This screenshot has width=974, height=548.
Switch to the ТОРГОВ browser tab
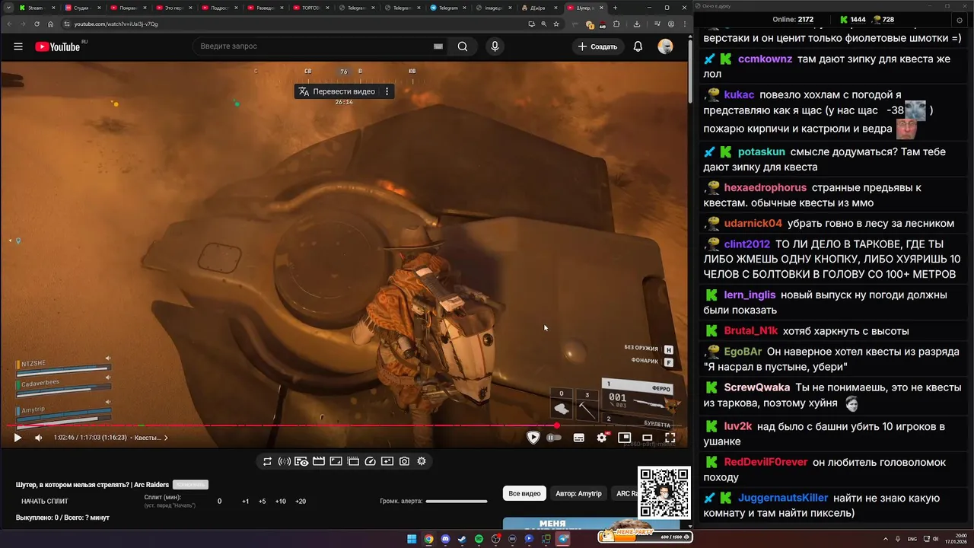pyautogui.click(x=310, y=8)
